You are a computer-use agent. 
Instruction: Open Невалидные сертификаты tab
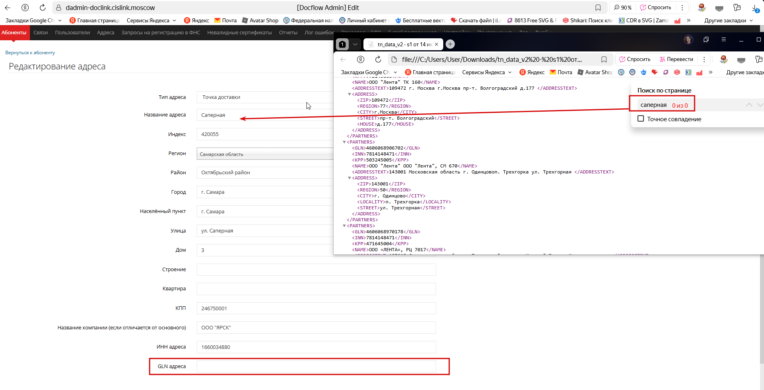(x=239, y=33)
